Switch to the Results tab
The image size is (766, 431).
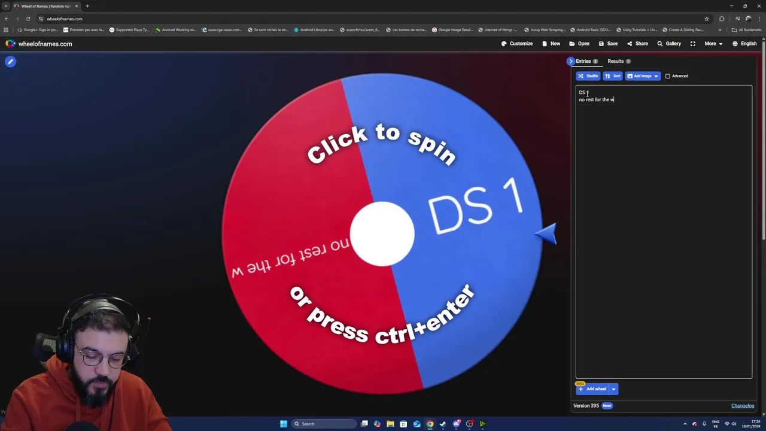(x=619, y=61)
